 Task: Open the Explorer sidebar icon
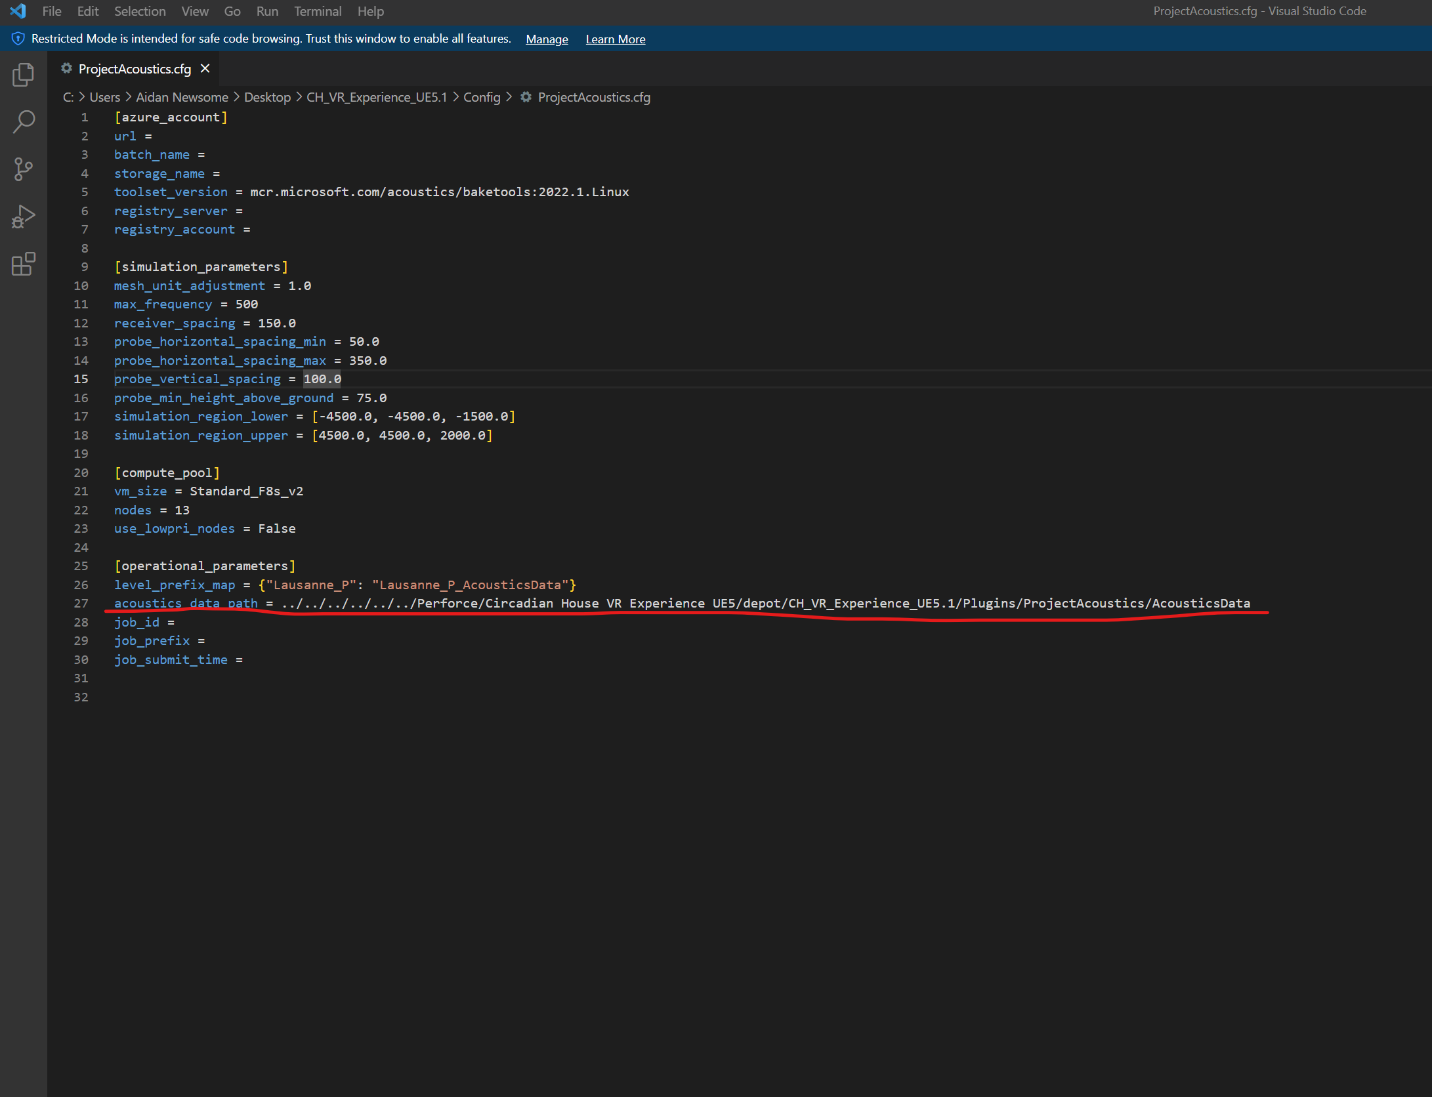(x=23, y=75)
